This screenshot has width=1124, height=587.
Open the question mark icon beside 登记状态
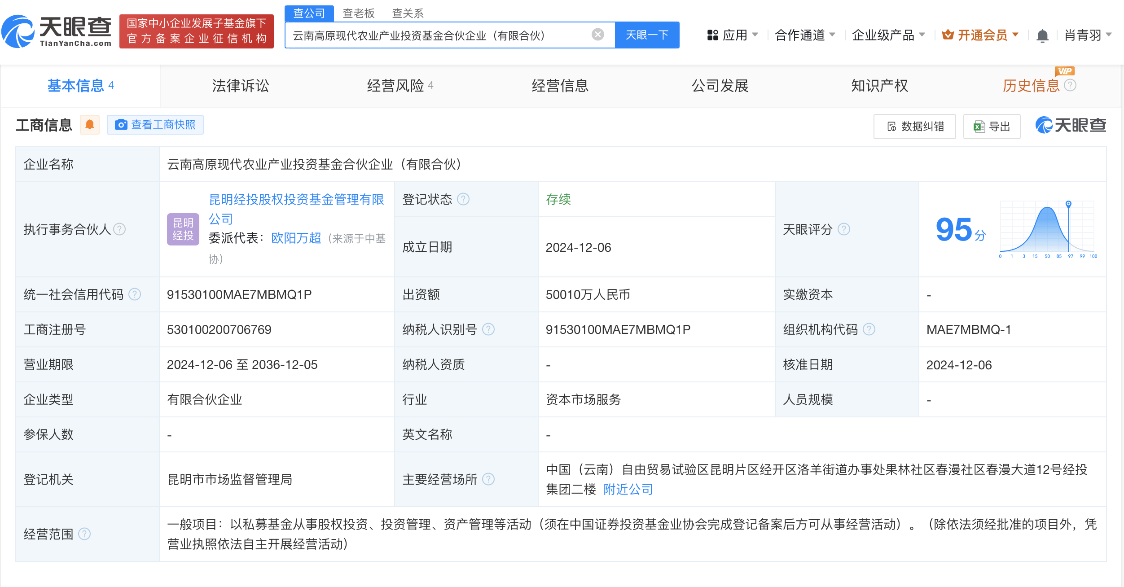tap(465, 199)
